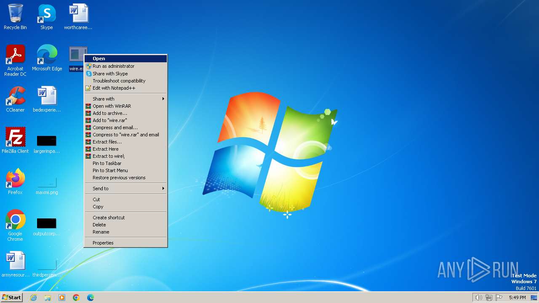Choose Edit with Notepad++
This screenshot has width=539, height=303.
(x=125, y=88)
